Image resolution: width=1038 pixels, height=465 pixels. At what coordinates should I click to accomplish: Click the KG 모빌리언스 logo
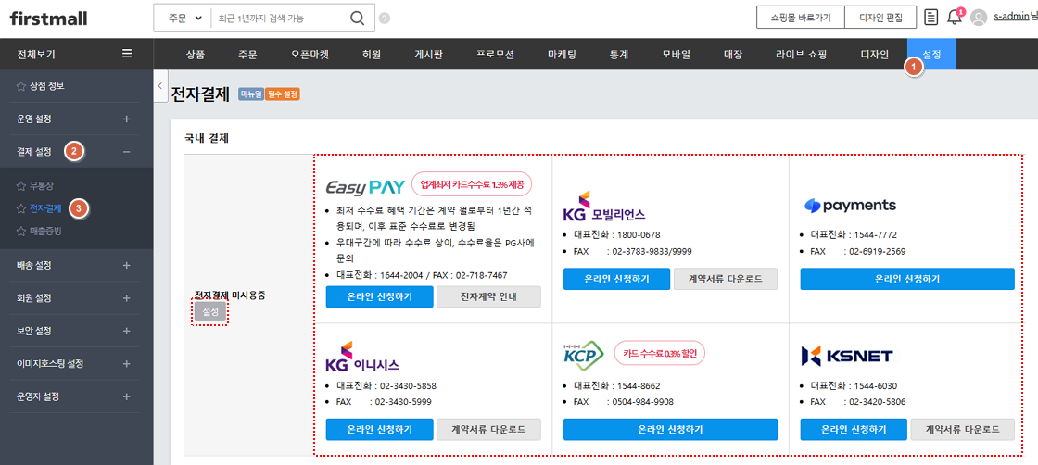pos(603,207)
